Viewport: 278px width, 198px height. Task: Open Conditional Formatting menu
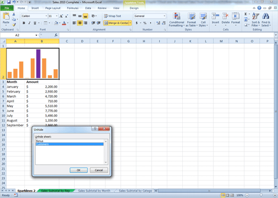pos(176,20)
